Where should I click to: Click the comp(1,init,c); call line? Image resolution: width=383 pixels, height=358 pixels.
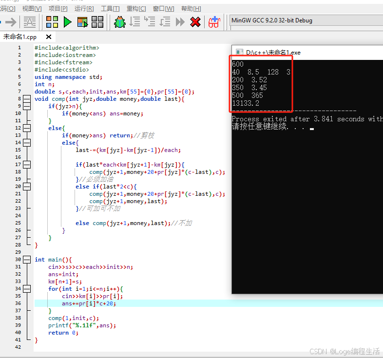pyautogui.click(x=74, y=318)
